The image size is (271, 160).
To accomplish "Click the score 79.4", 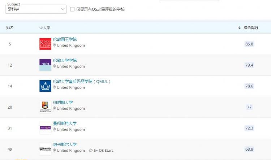I will coord(249,65).
